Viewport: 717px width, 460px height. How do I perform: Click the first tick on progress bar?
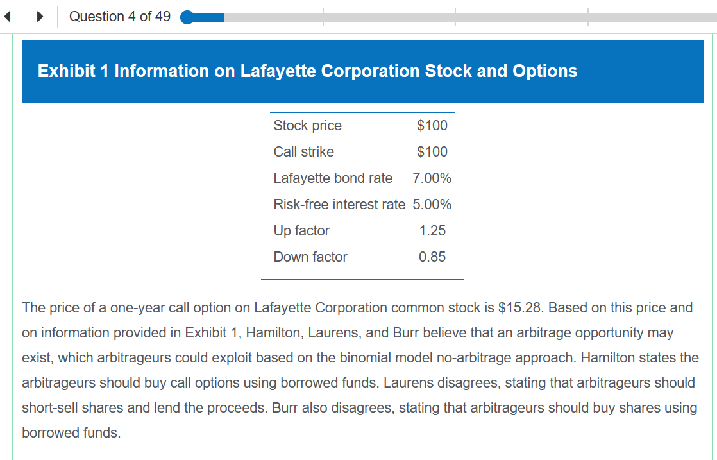click(323, 17)
